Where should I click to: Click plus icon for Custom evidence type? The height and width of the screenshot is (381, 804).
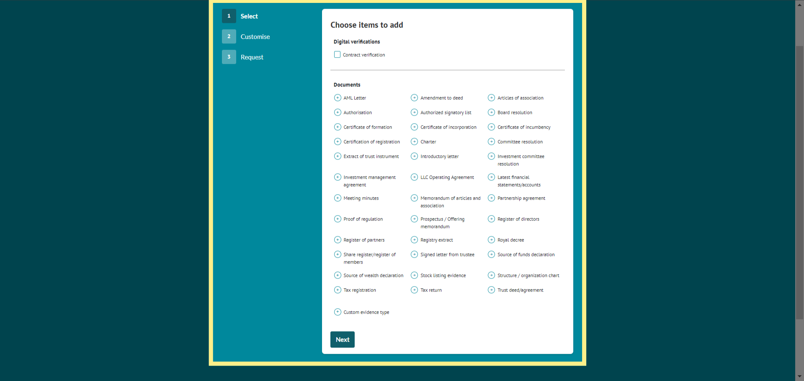[338, 312]
